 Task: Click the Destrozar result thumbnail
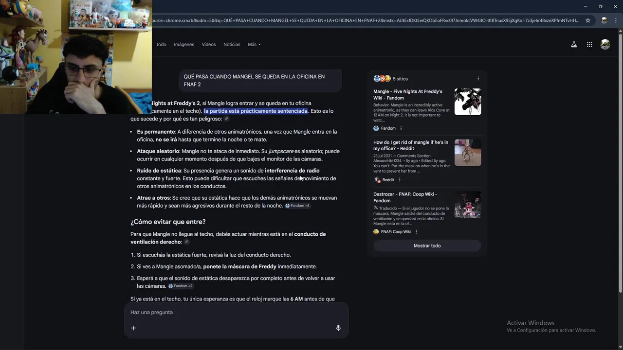pos(468,204)
